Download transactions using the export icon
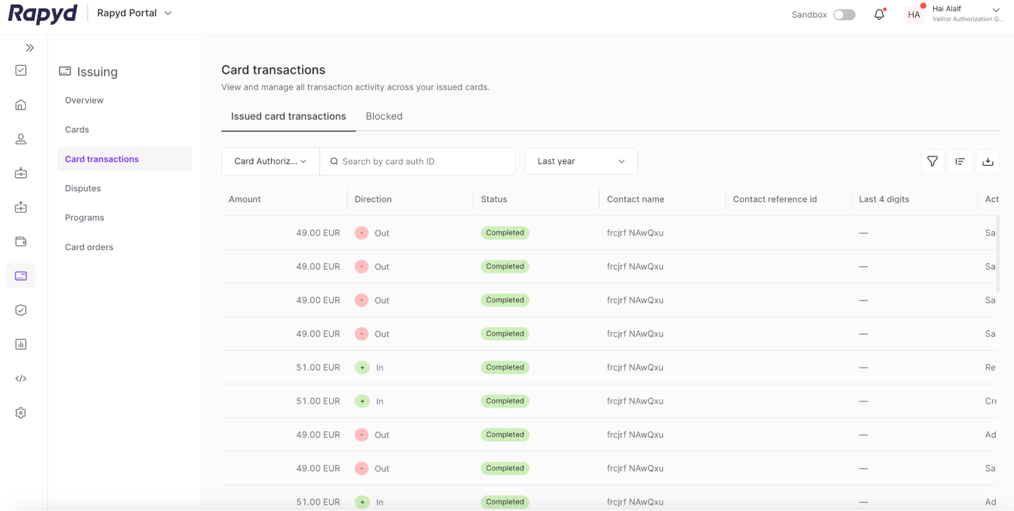The width and height of the screenshot is (1014, 511). [988, 161]
